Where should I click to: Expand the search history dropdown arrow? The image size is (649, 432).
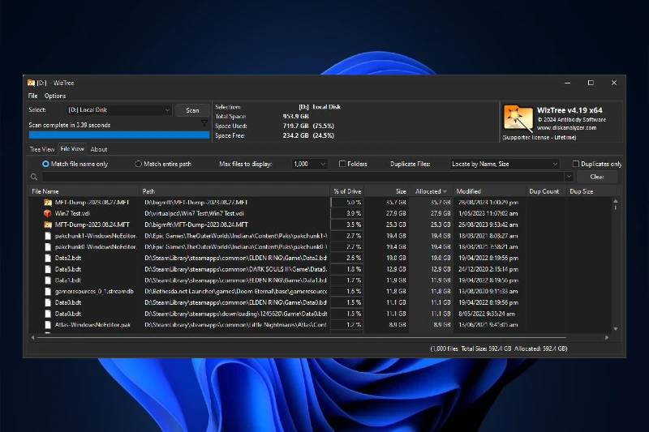point(569,177)
